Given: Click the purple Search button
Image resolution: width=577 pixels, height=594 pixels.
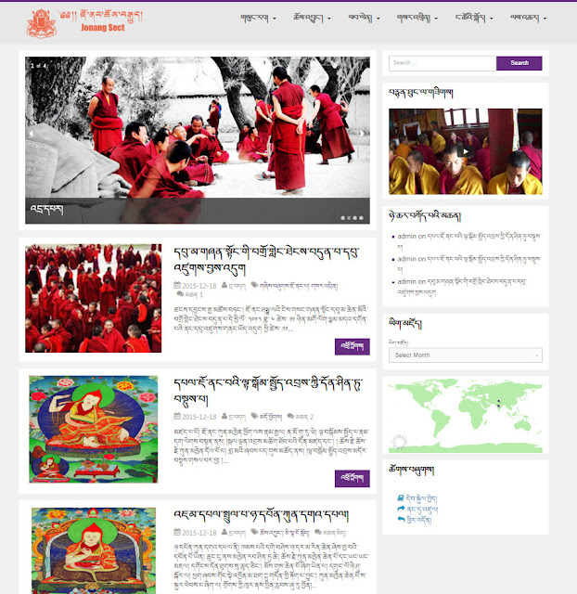Looking at the screenshot, I should click(x=519, y=63).
